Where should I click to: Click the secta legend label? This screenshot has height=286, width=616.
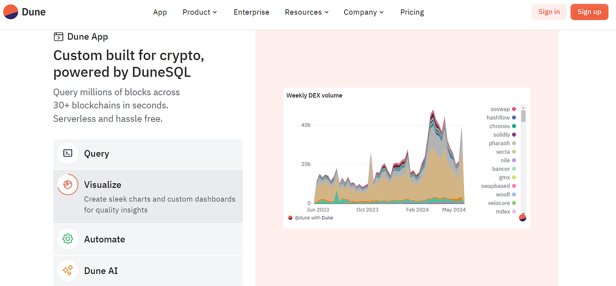click(x=503, y=152)
